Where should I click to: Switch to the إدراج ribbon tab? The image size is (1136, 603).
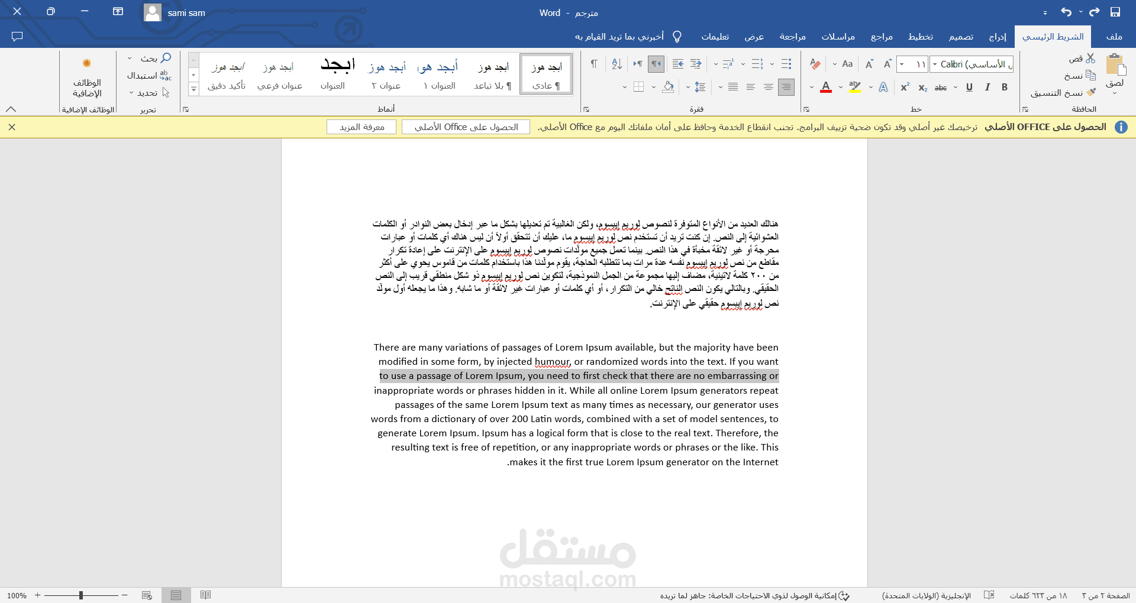coord(998,37)
